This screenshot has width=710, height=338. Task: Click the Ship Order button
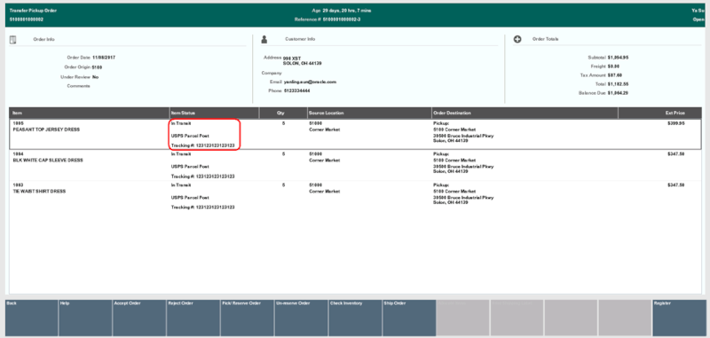(x=409, y=318)
